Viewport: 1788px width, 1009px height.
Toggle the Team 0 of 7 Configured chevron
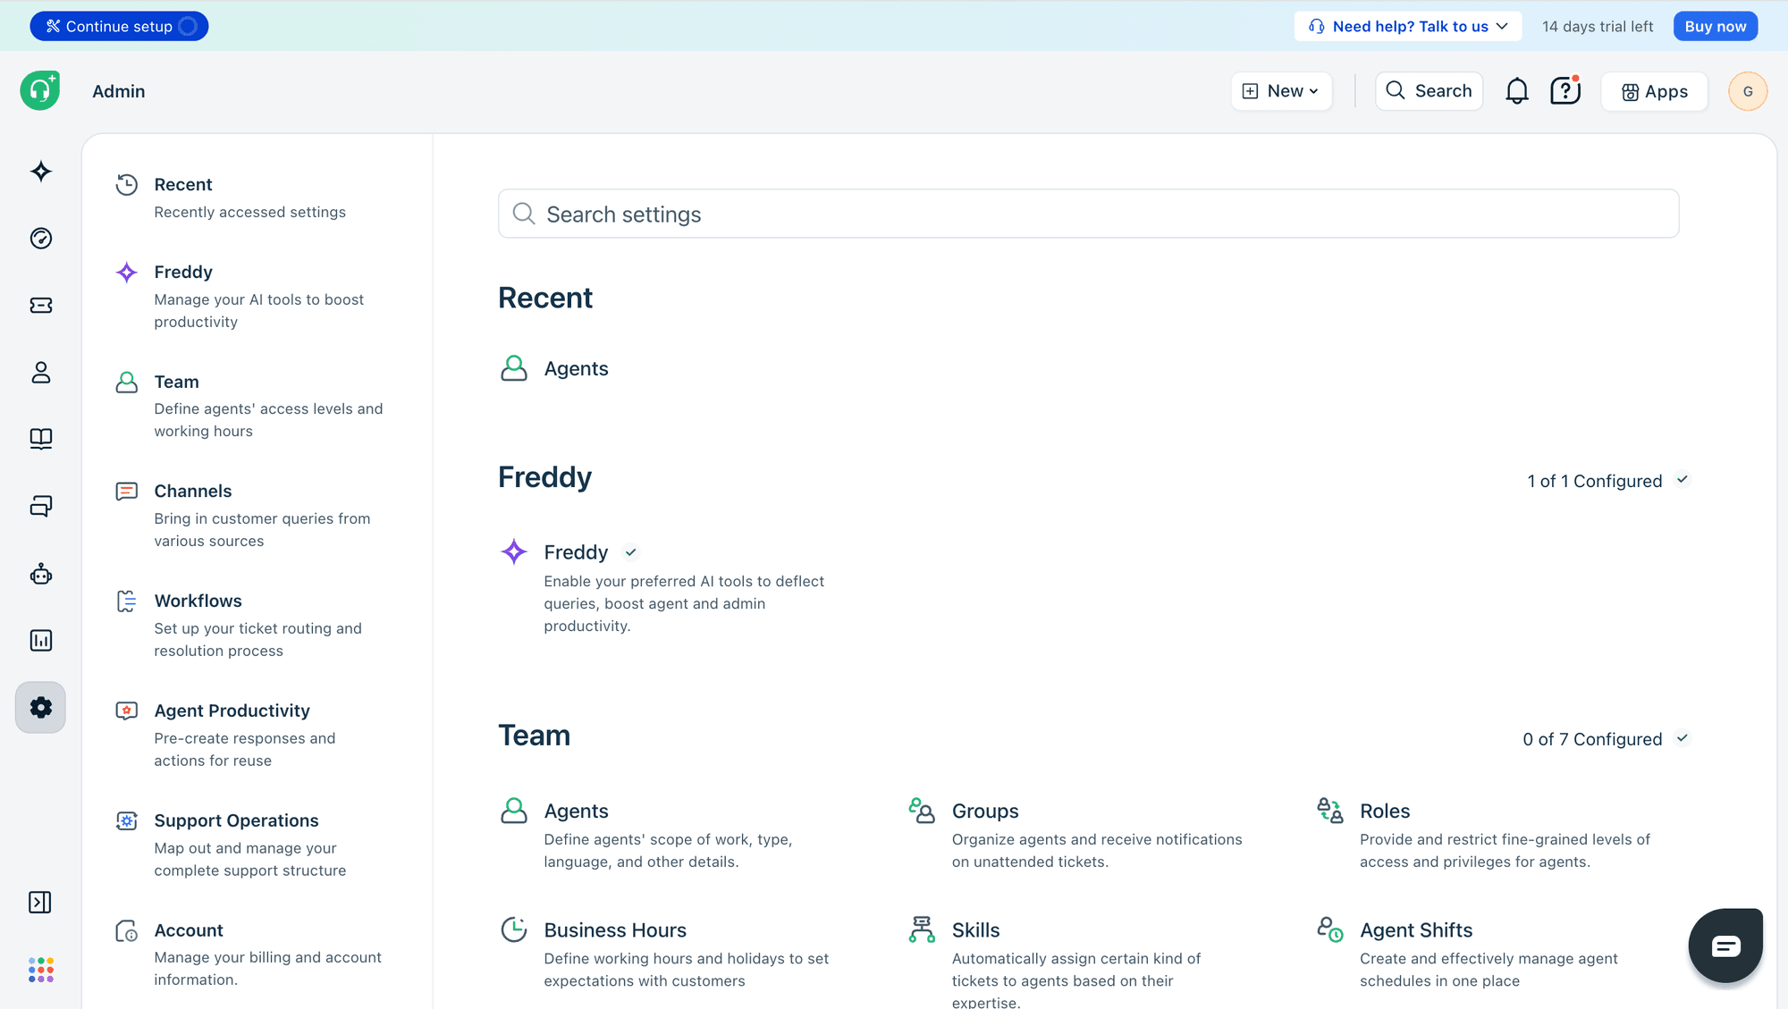click(1683, 738)
